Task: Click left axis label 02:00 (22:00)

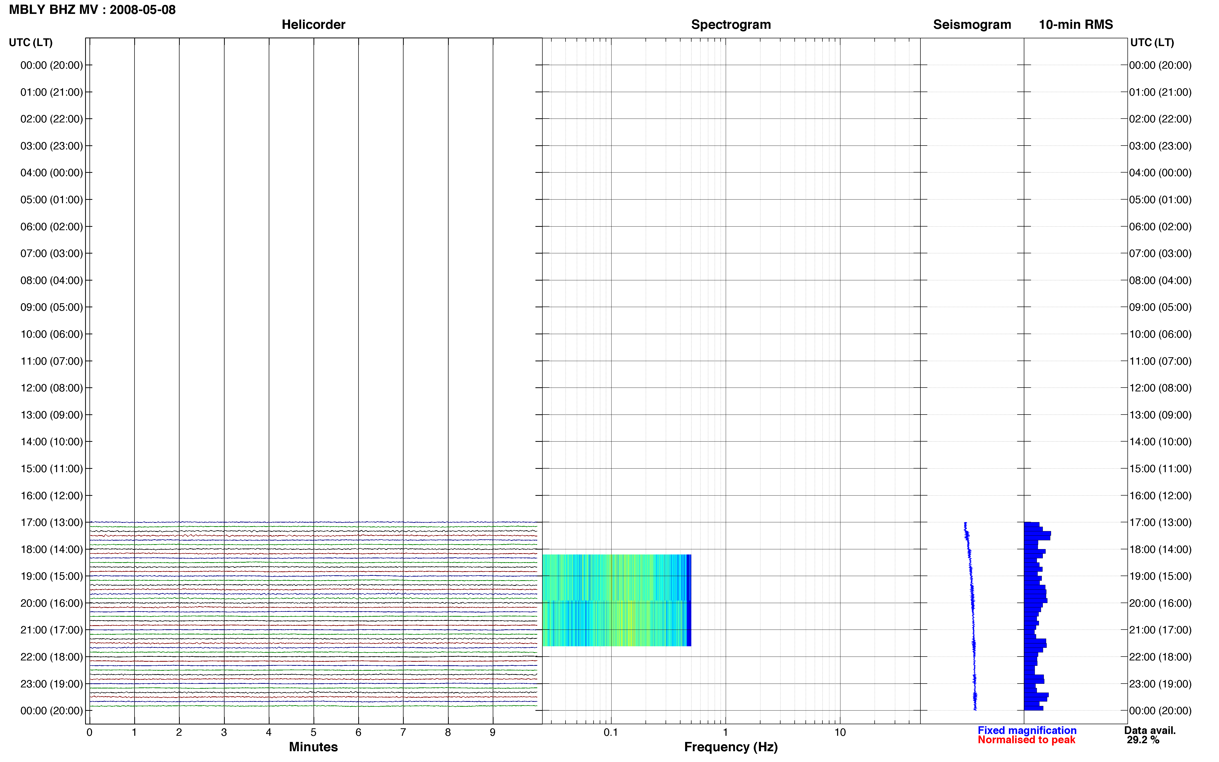Action: [x=51, y=119]
